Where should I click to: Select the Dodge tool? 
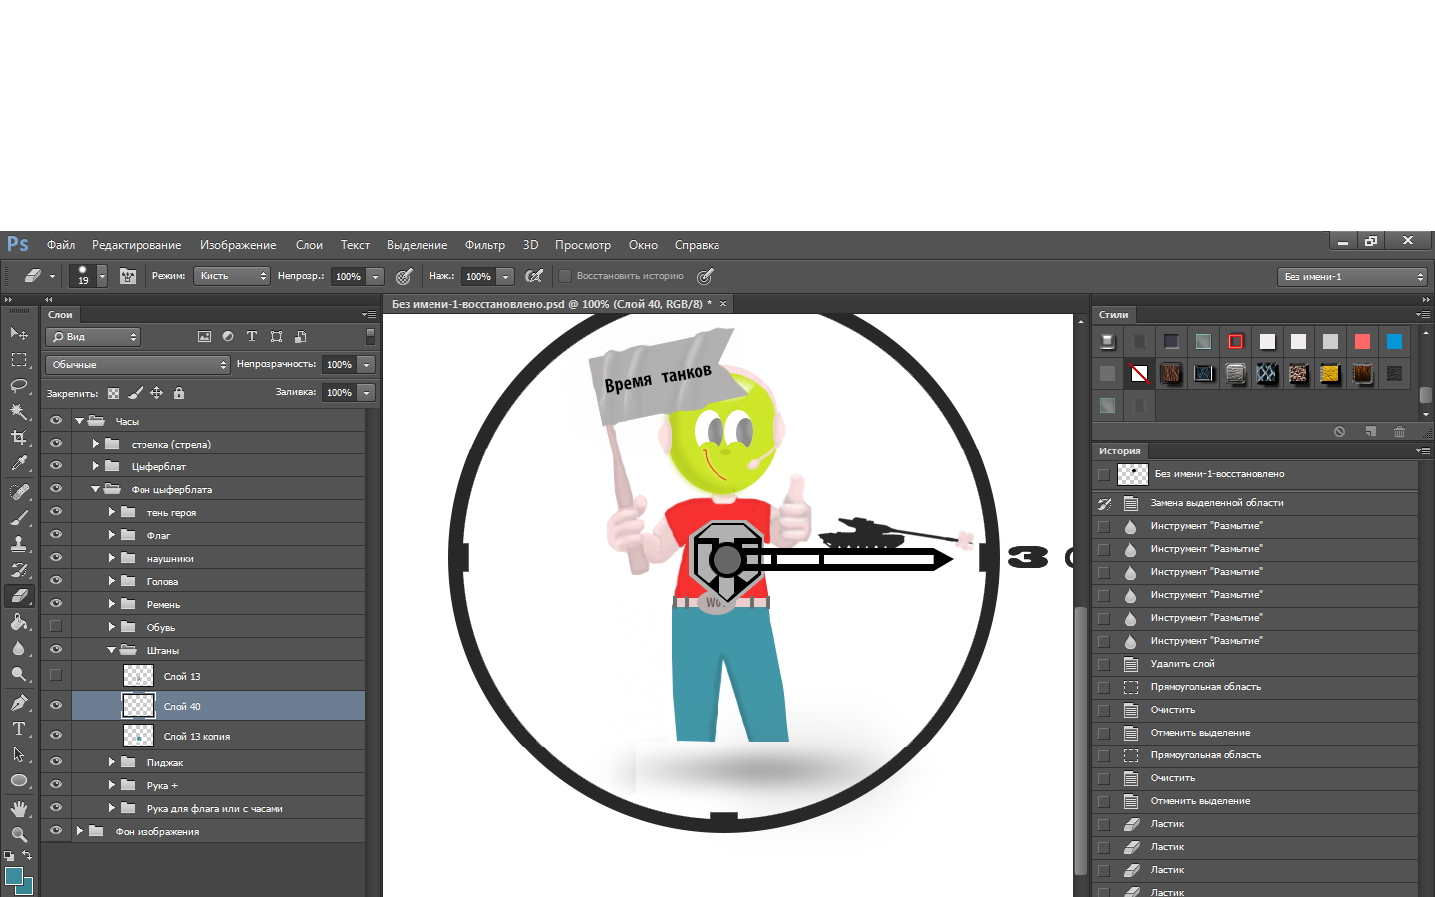19,674
